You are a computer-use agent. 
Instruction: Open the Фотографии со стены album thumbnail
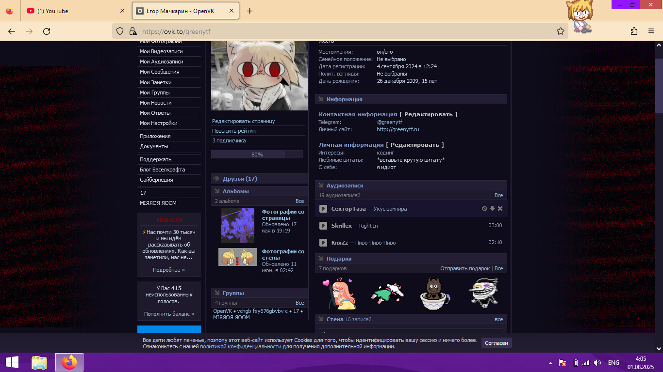pos(237,257)
